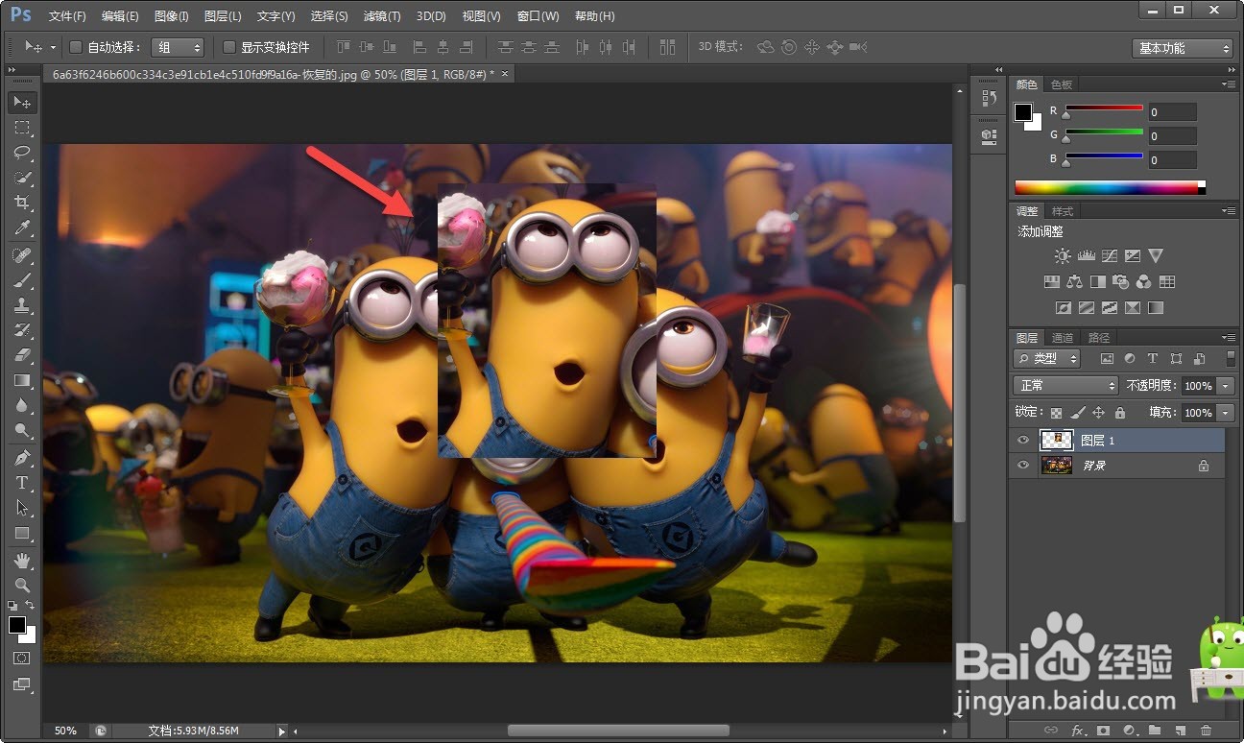Screen dimensions: 1244x743
Task: Toggle lock image pixels brush icon
Action: coord(1078,413)
